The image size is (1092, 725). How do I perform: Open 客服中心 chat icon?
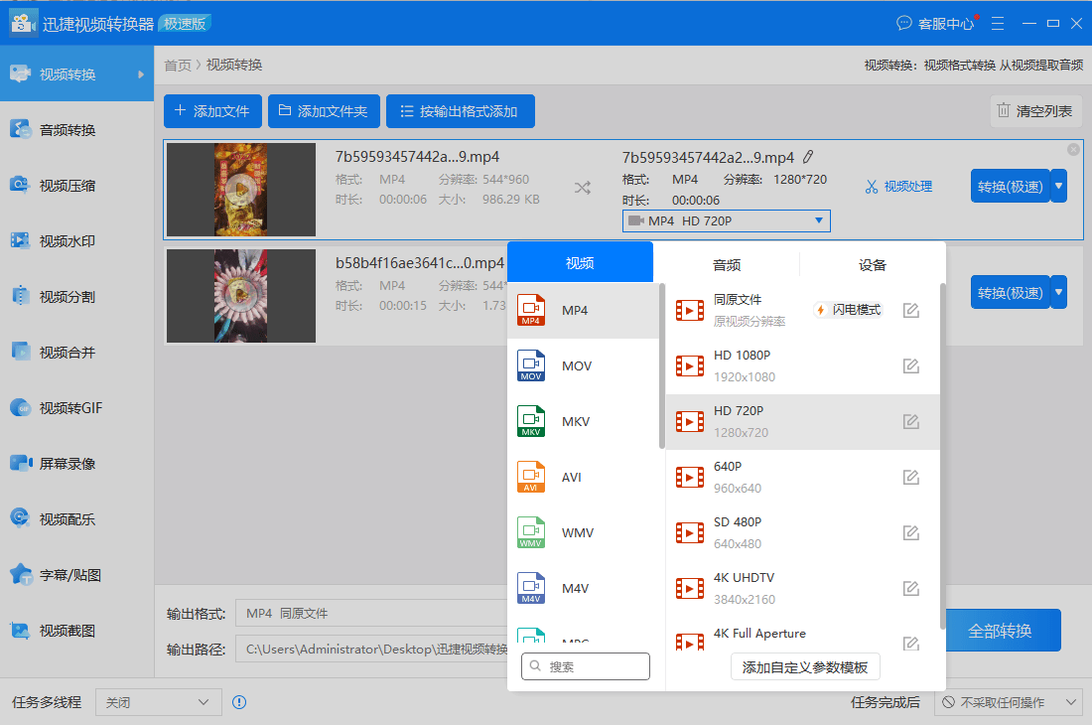tap(903, 23)
